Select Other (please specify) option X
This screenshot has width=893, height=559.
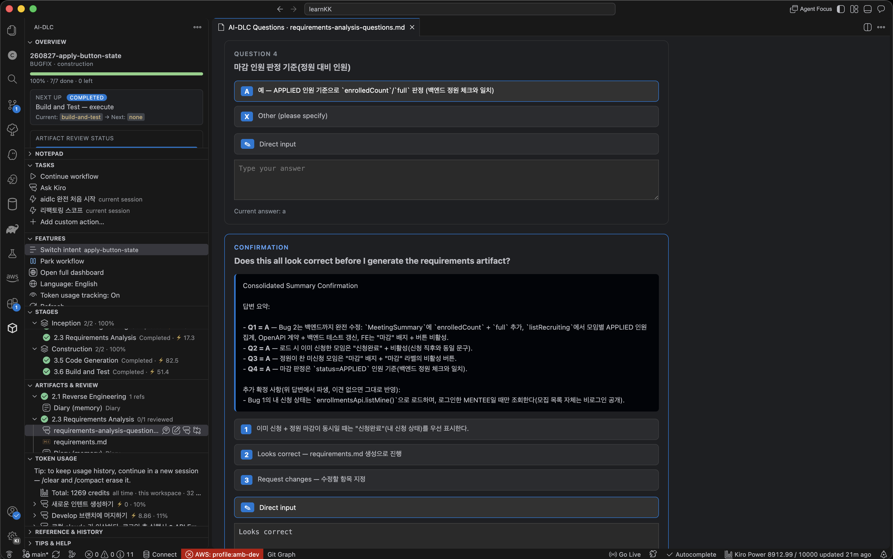click(x=446, y=117)
